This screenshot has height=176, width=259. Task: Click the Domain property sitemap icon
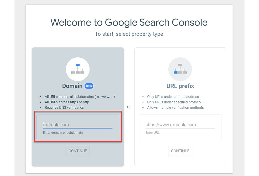coord(78,69)
